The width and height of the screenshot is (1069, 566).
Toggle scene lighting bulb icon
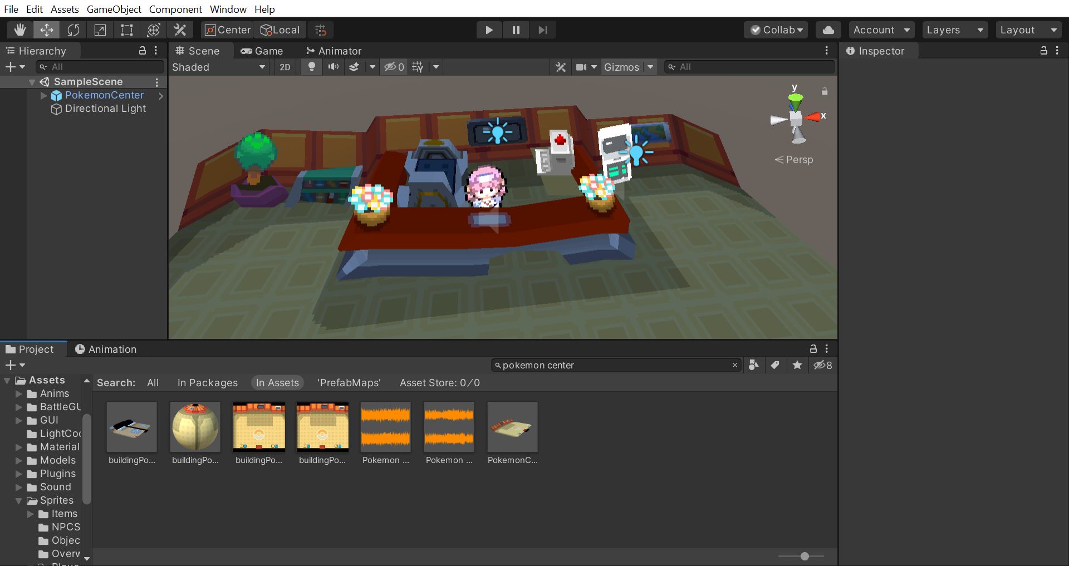(x=312, y=67)
